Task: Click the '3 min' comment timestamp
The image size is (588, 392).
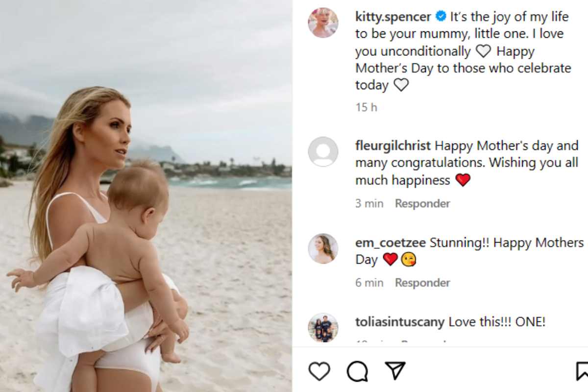Action: (369, 203)
